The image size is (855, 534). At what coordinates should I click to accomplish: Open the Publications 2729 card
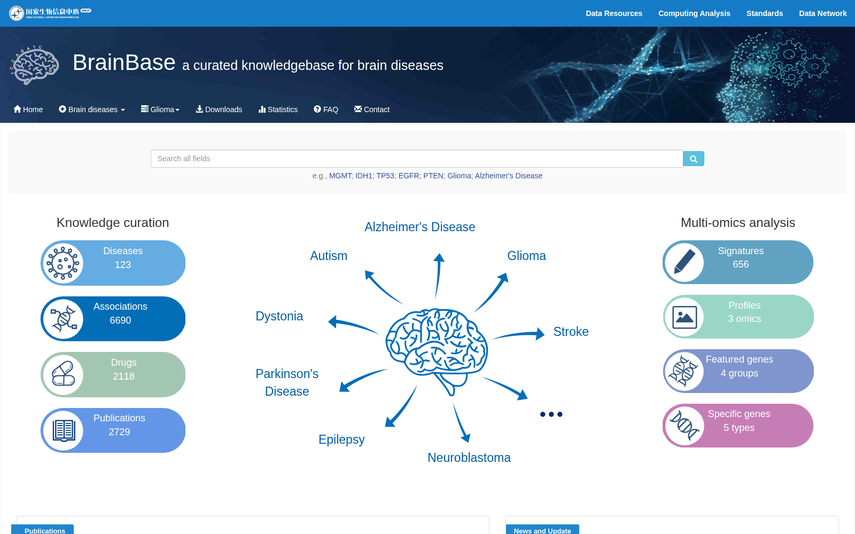tap(113, 430)
